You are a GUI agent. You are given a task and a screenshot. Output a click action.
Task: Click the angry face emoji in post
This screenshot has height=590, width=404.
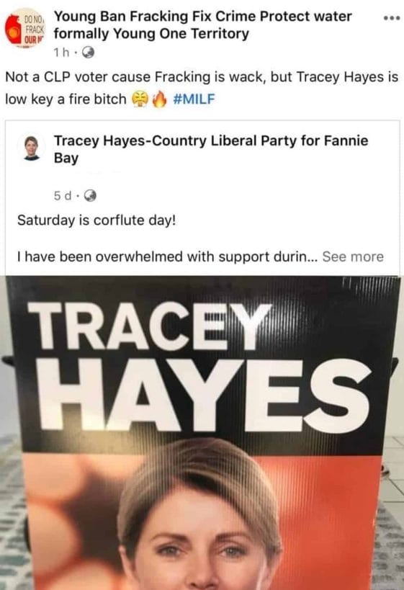point(140,99)
